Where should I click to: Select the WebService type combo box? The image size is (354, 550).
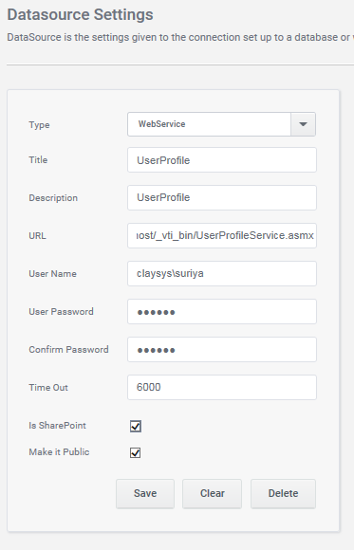[221, 124]
